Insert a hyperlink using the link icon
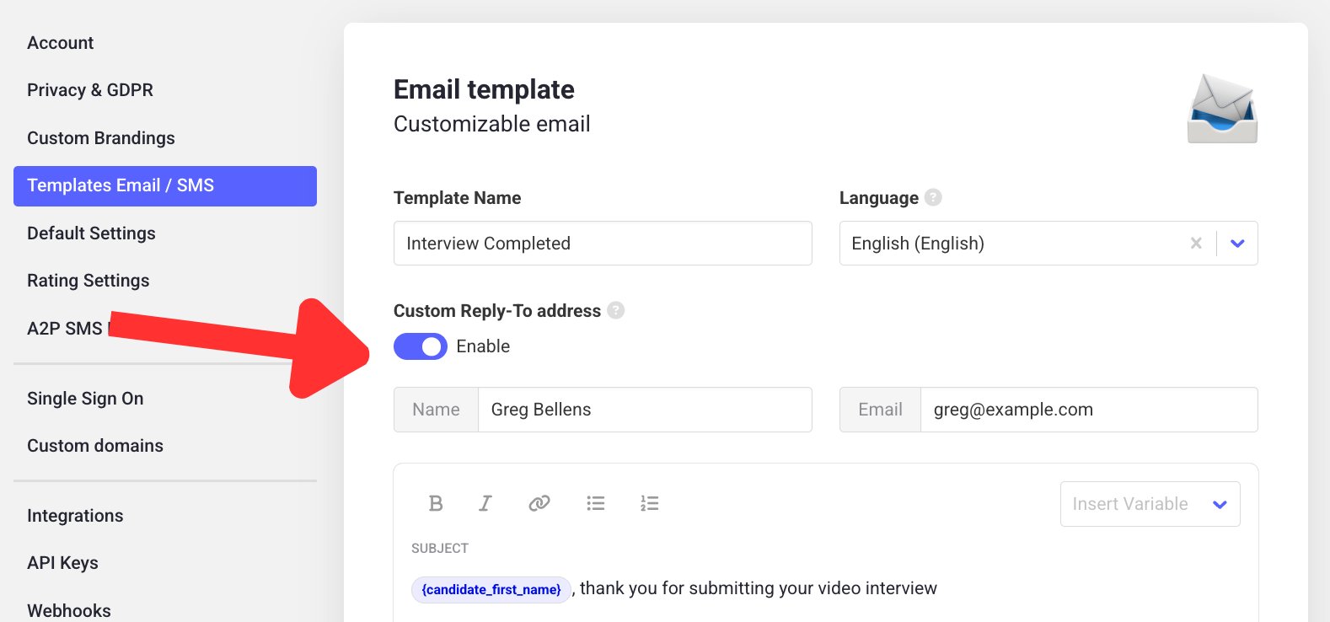Screen dimensions: 1330x622 tap(539, 503)
